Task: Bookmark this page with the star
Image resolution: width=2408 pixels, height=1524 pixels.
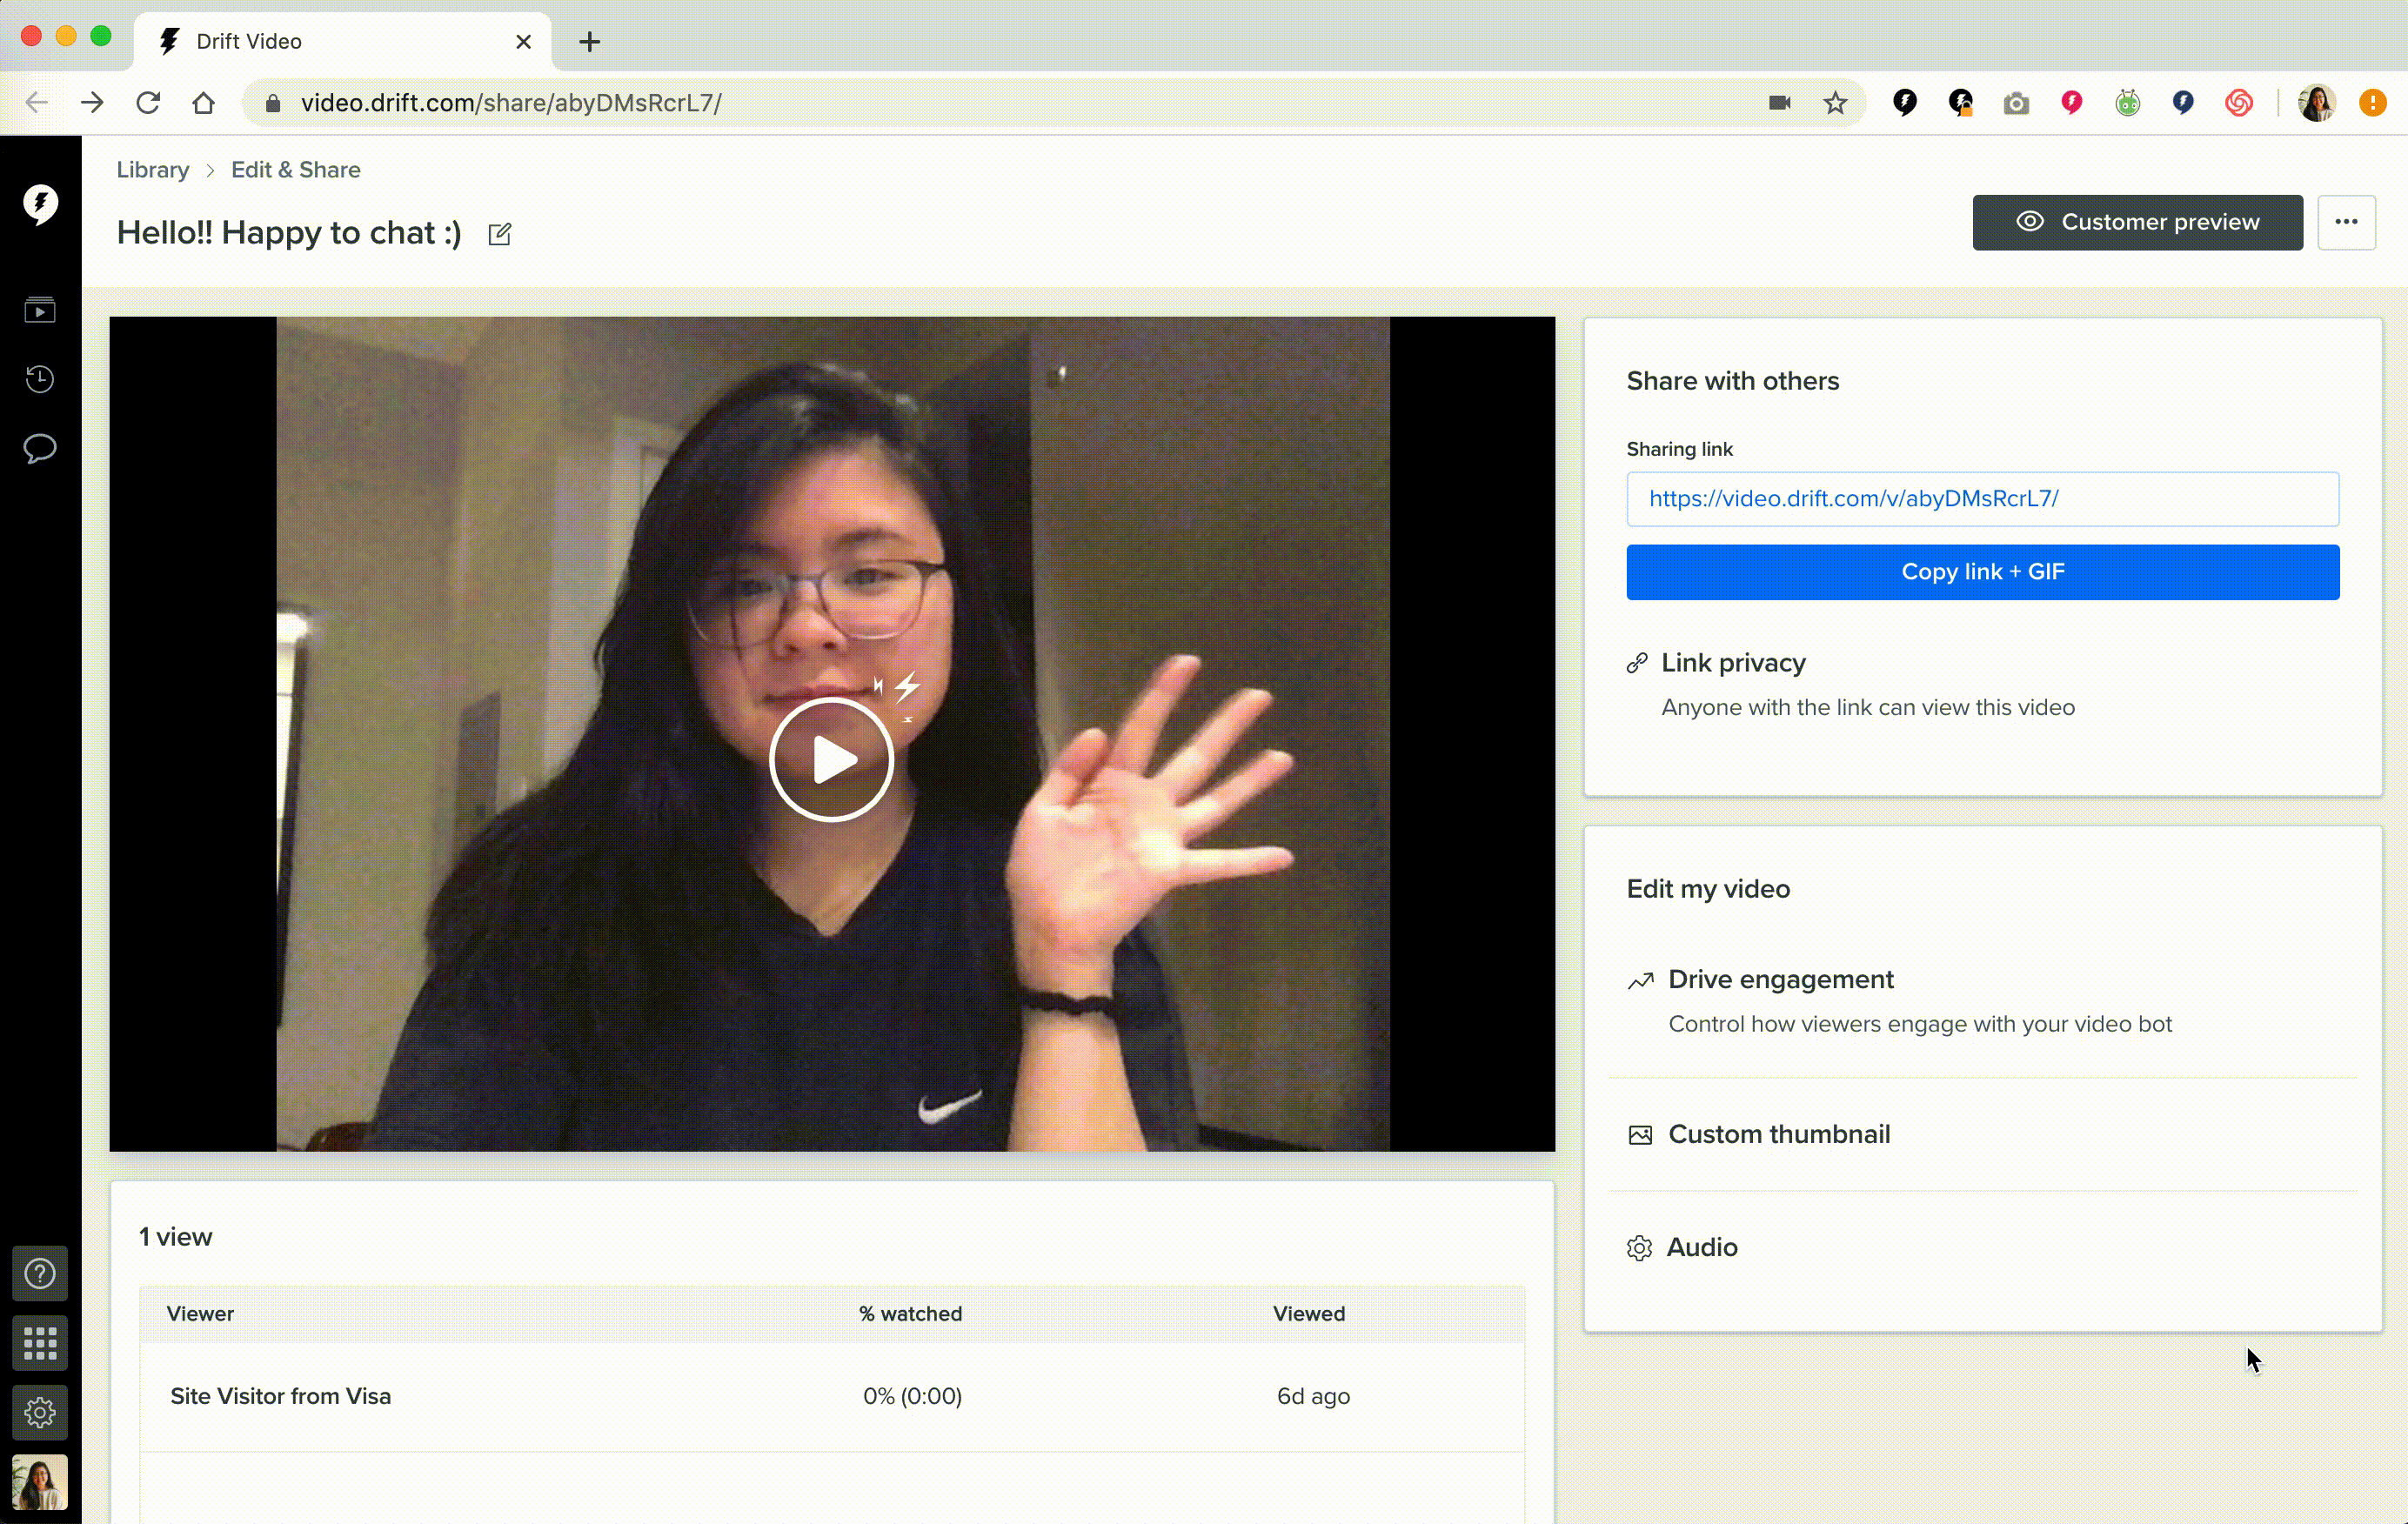Action: pyautogui.click(x=1835, y=102)
